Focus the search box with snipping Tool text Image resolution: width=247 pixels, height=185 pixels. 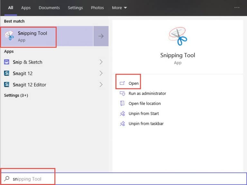(x=123, y=179)
